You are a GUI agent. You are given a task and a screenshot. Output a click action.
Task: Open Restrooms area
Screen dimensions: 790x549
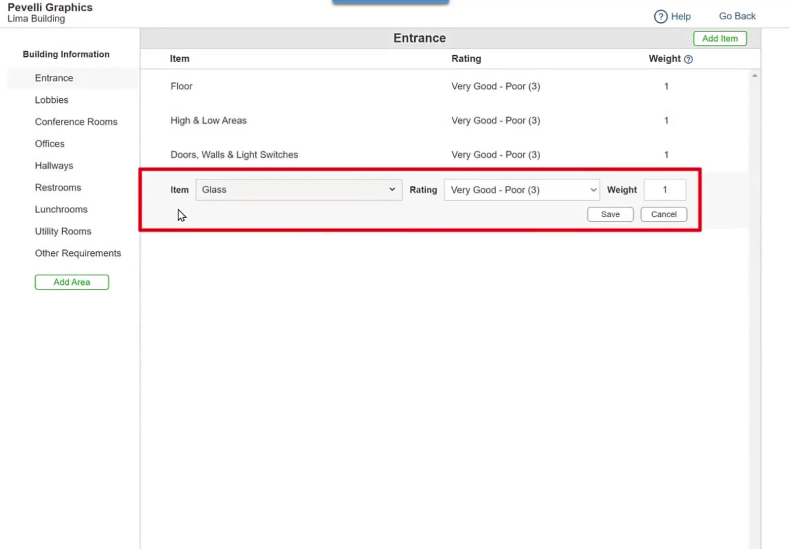[x=58, y=188]
